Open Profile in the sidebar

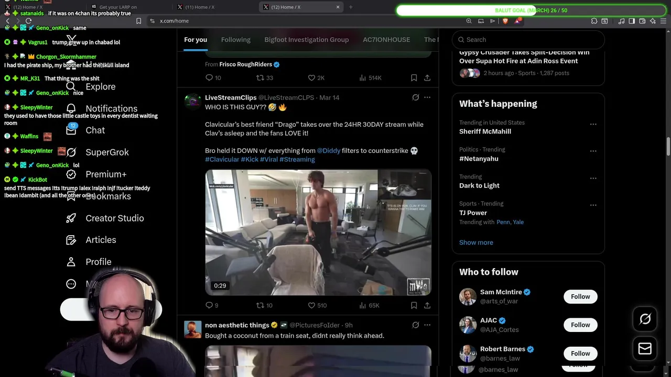point(89,262)
